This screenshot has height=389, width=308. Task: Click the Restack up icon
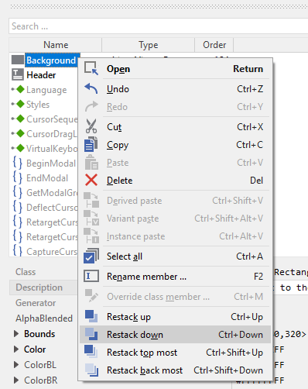click(91, 316)
